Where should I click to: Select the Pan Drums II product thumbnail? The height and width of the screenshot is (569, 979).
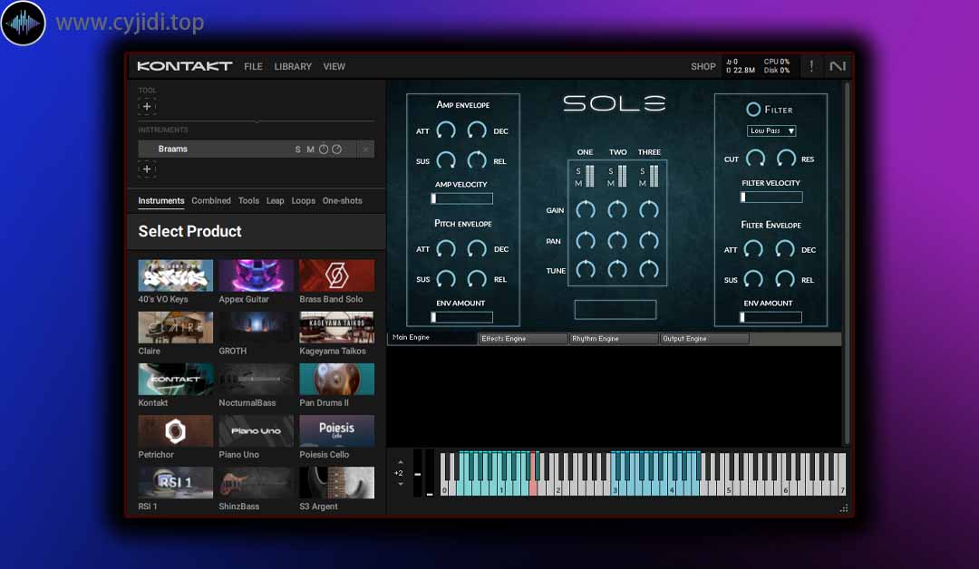point(336,380)
